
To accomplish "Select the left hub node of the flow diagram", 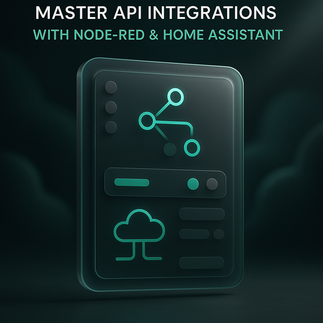I will (147, 121).
